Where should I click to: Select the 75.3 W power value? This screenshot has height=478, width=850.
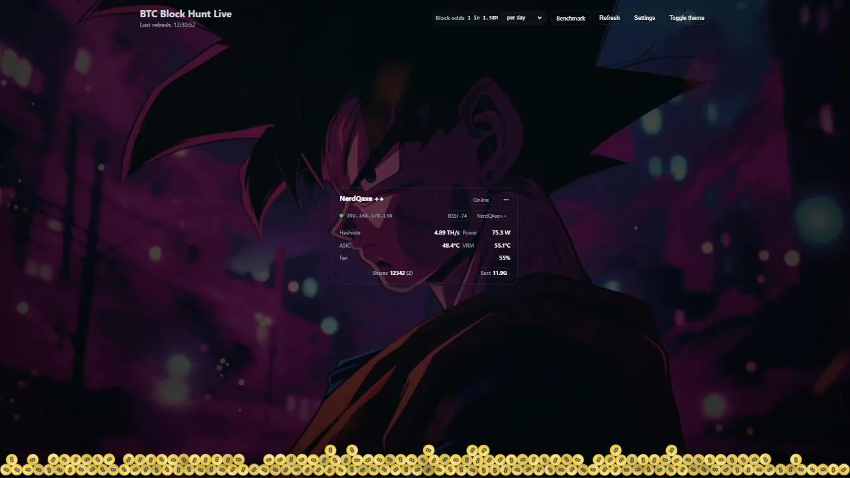point(501,233)
